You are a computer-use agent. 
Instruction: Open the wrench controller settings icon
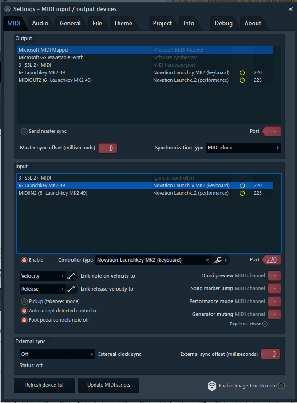coord(218,260)
